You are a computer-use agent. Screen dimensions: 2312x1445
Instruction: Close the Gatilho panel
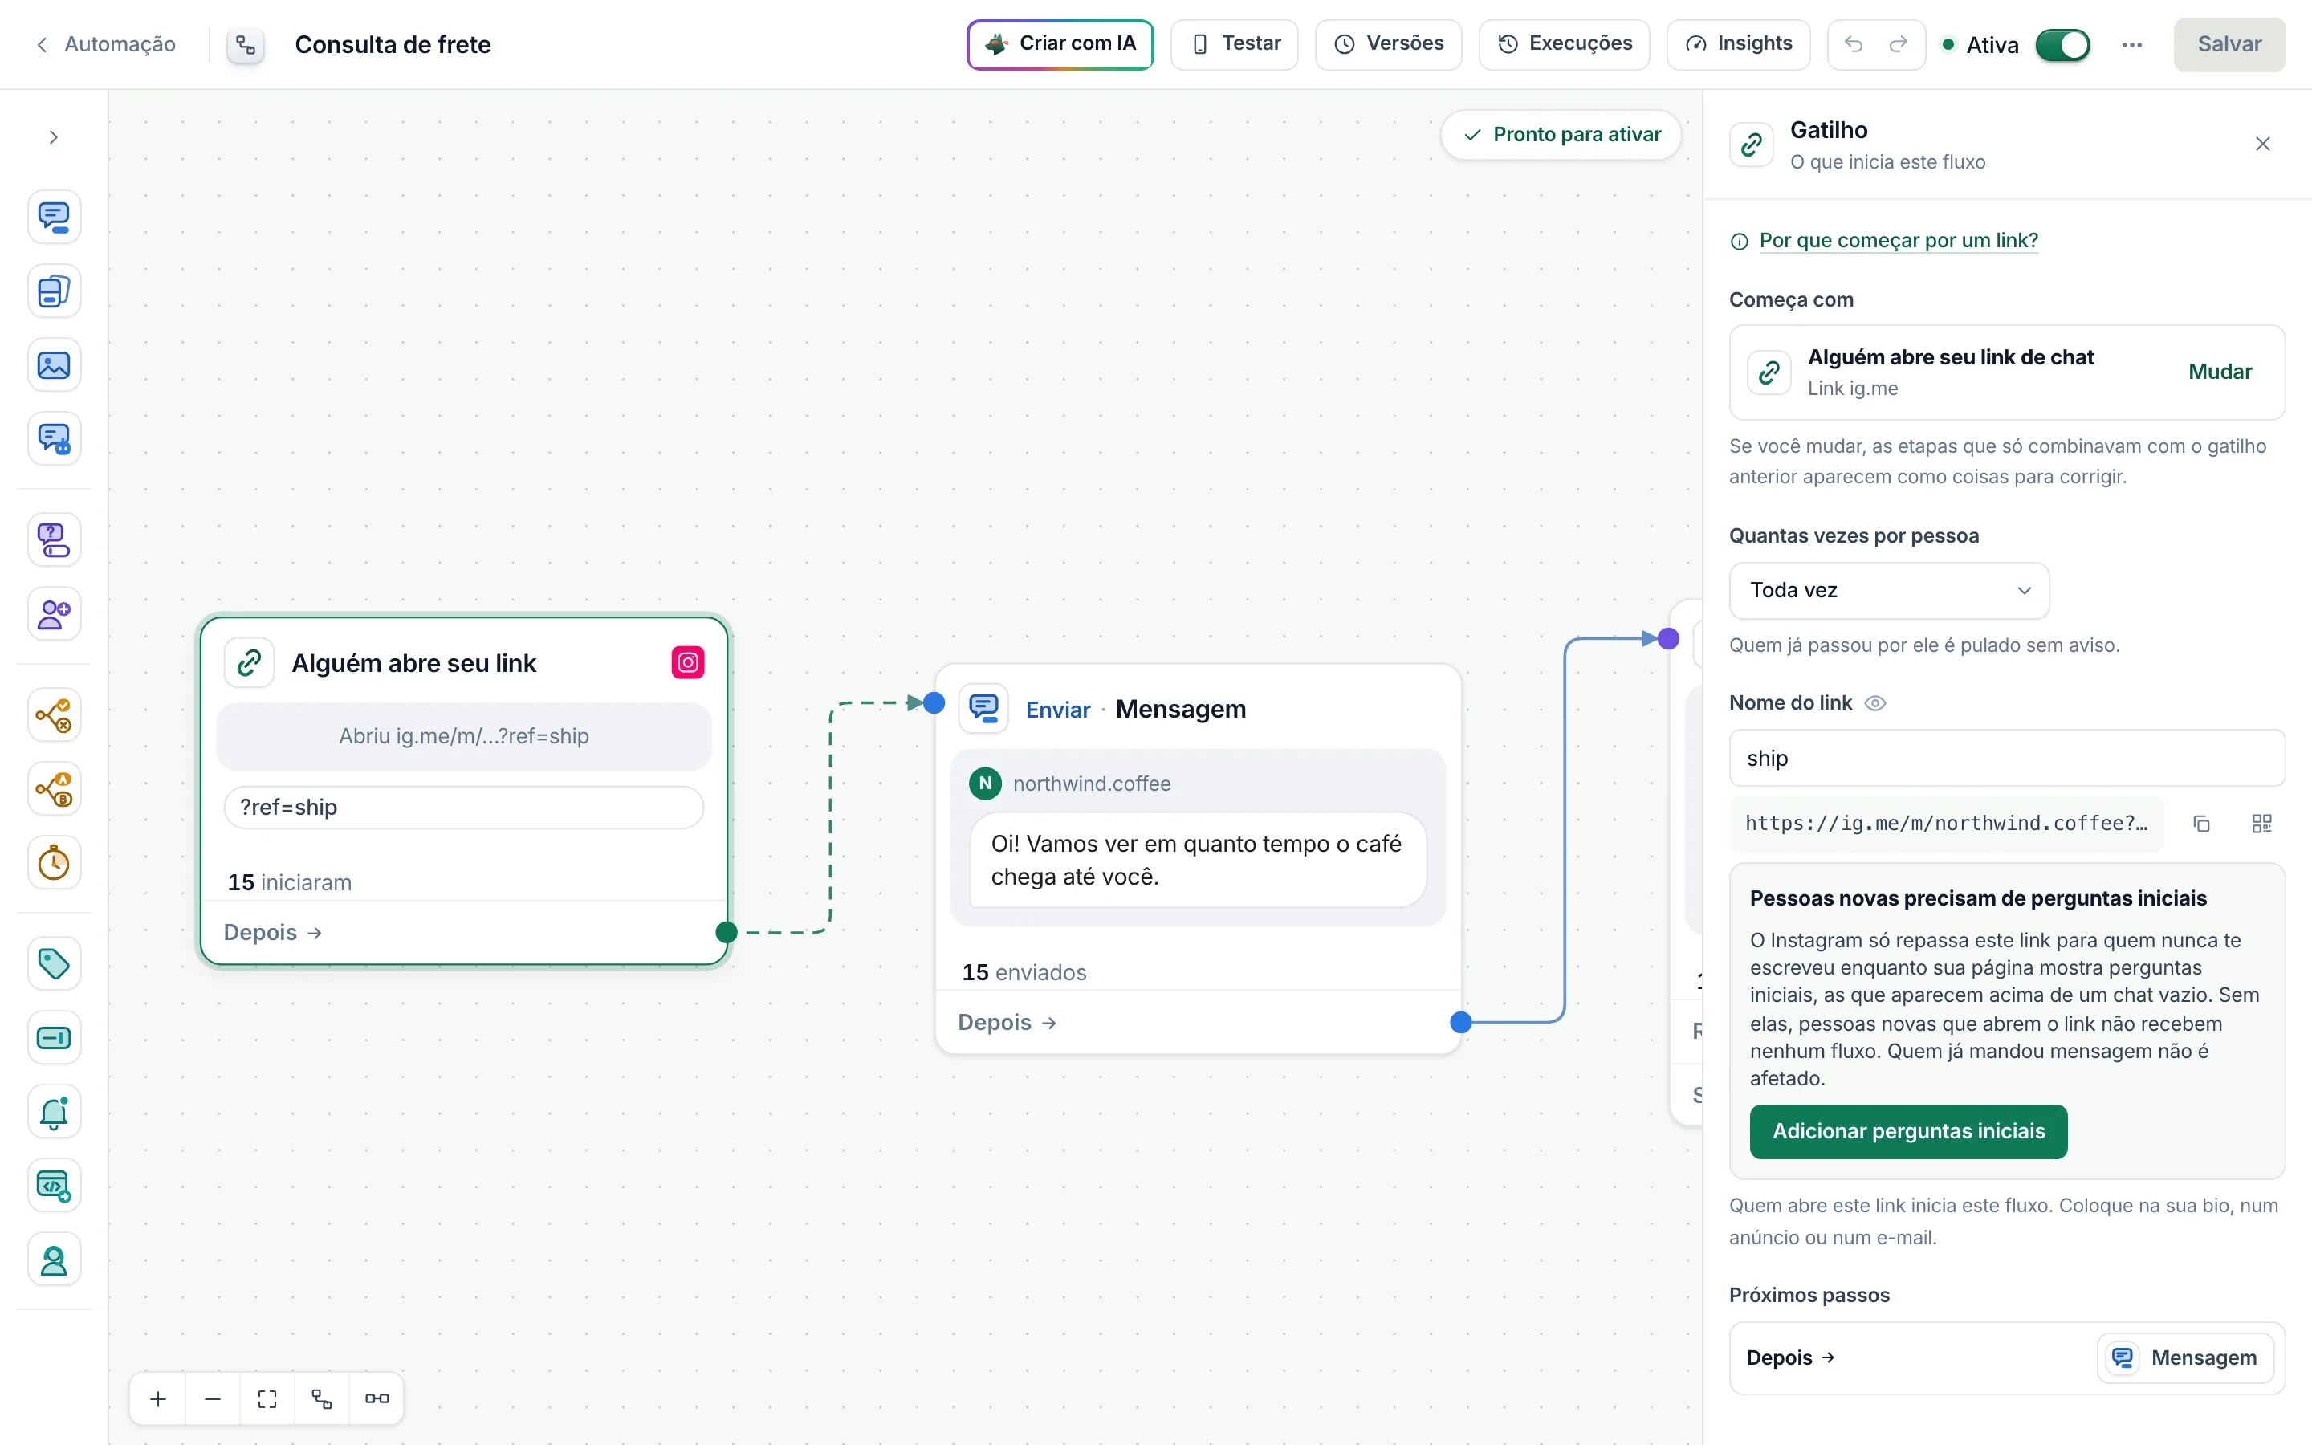[2262, 144]
